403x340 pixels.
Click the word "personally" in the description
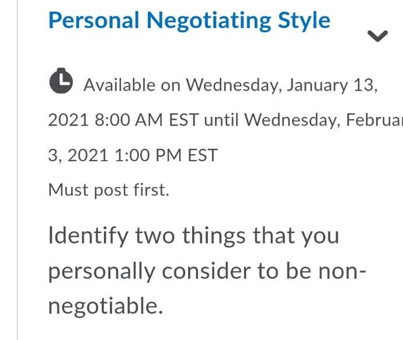point(102,271)
